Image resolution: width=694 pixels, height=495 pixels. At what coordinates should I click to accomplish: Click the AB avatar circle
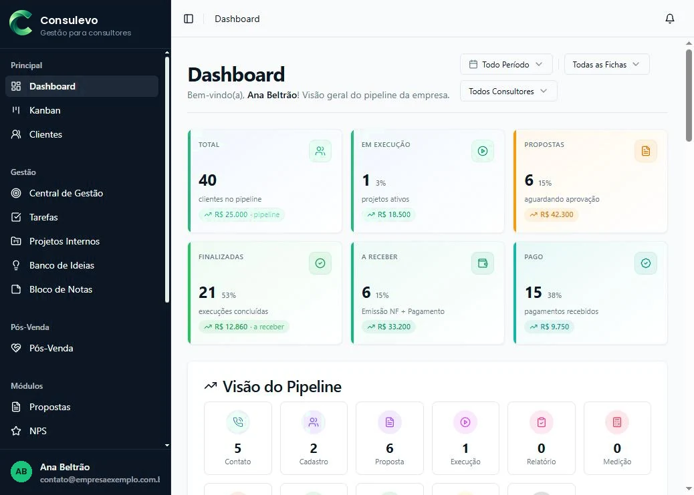tap(21, 472)
